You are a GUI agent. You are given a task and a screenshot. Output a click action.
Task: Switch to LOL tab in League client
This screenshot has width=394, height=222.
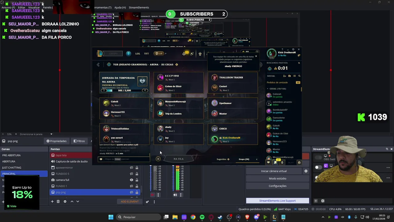138,53
